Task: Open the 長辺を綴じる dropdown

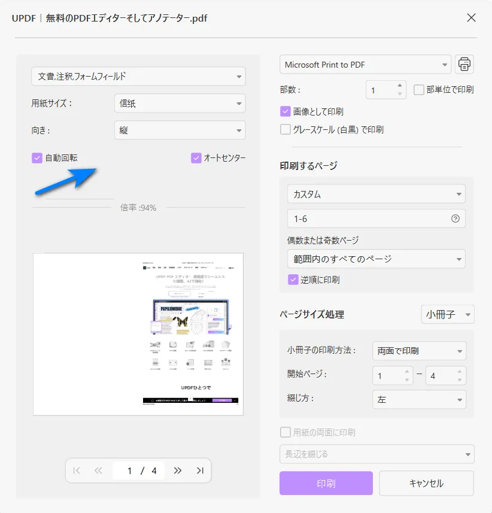Action: pos(377,454)
